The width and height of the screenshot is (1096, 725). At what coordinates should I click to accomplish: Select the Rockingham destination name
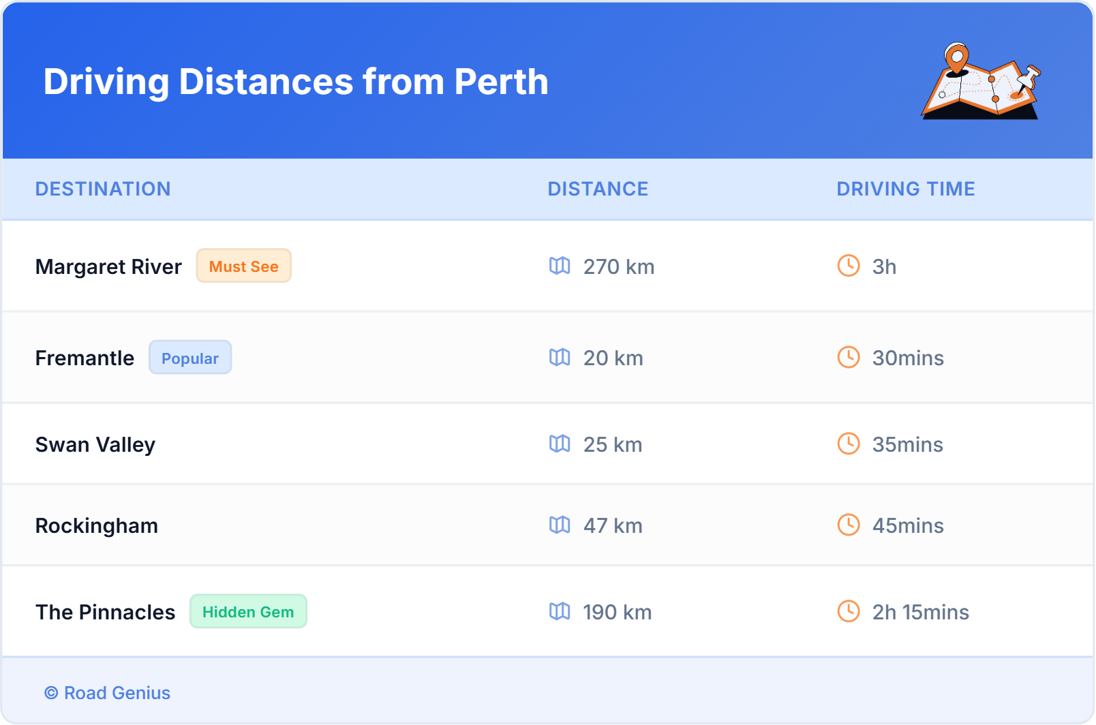(x=97, y=525)
